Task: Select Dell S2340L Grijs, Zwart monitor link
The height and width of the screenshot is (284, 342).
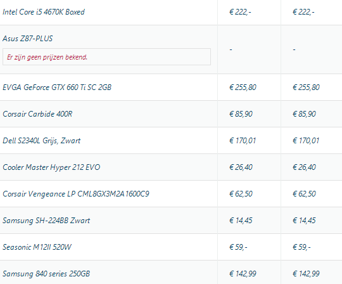Action: pyautogui.click(x=41, y=141)
